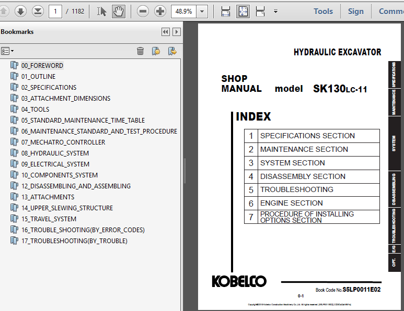The height and width of the screenshot is (311, 404).
Task: Open bookmark 02_SPECIFICATIONS
Action: click(49, 88)
